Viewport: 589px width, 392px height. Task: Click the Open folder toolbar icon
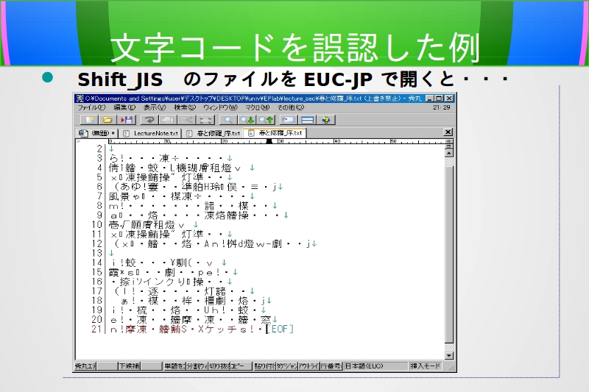pos(107,119)
